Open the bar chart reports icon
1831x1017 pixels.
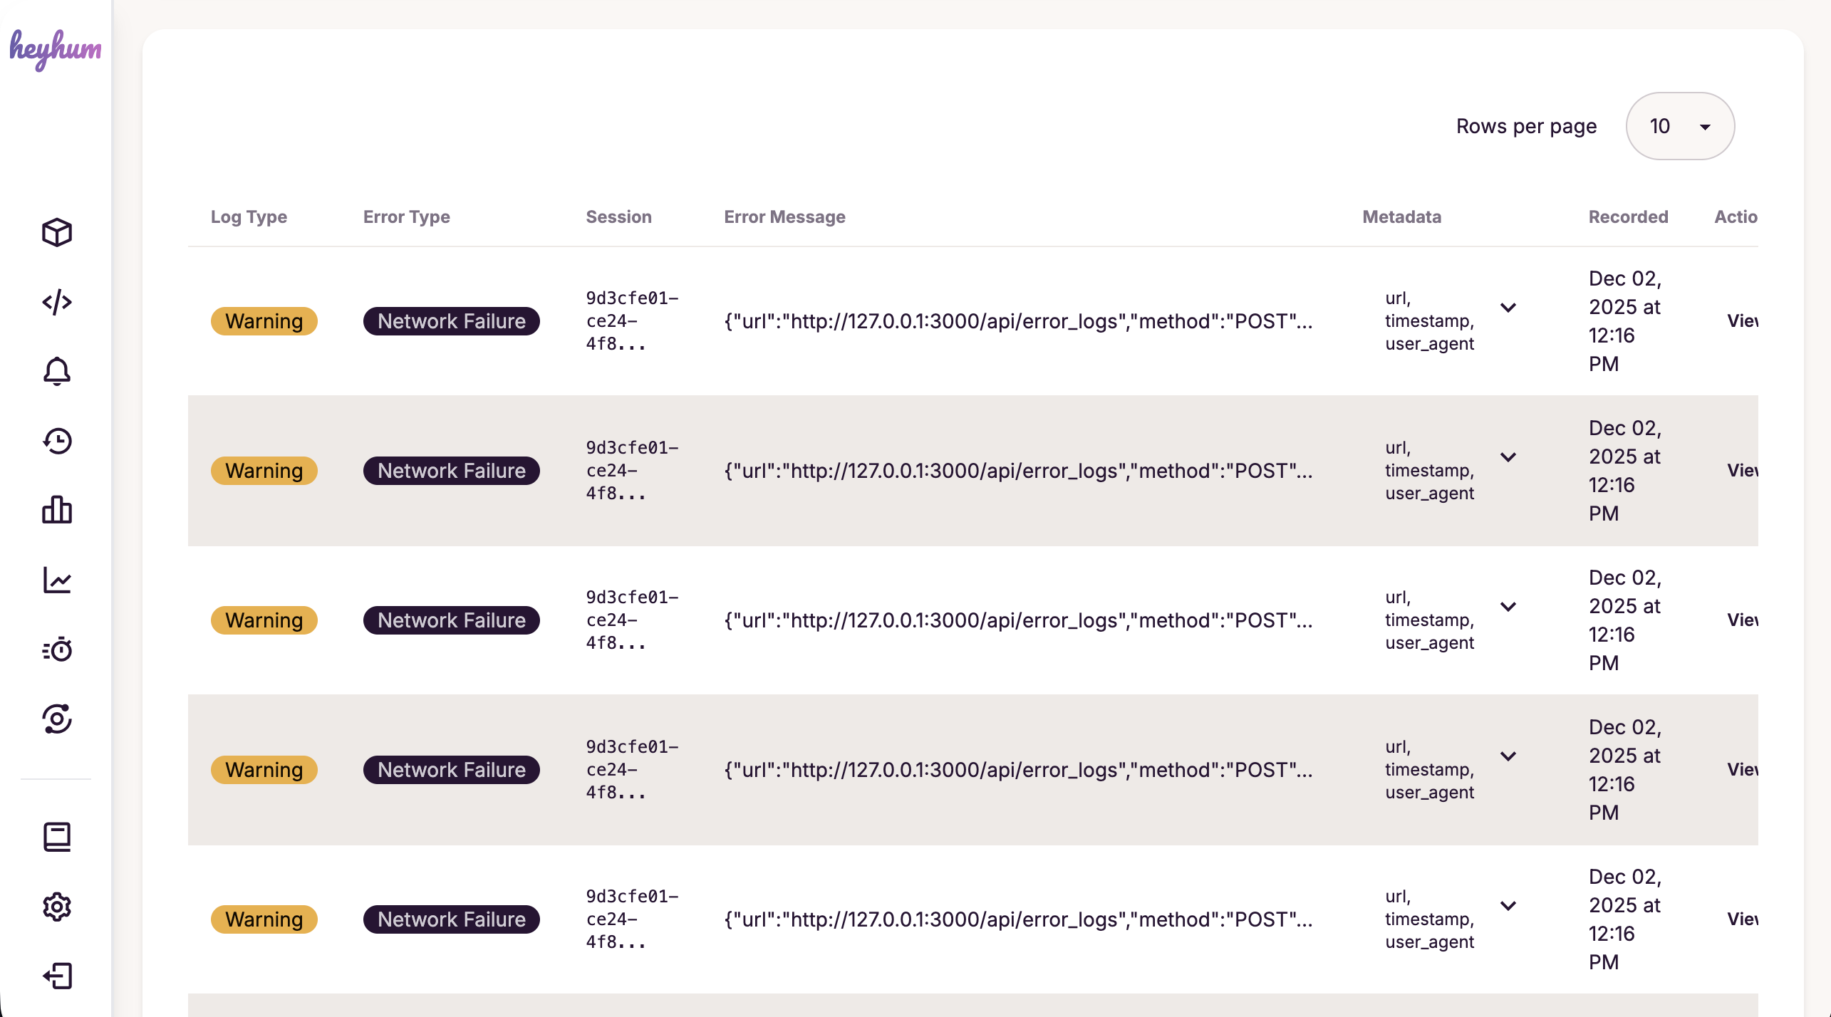coord(57,511)
